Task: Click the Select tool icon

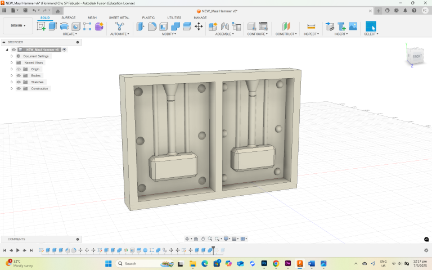Action: [371, 26]
